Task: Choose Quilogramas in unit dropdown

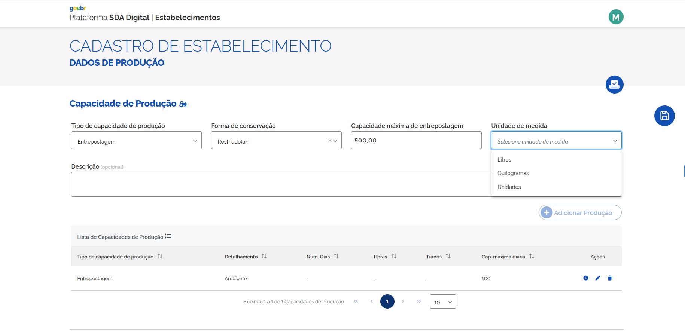Action: tap(513, 173)
